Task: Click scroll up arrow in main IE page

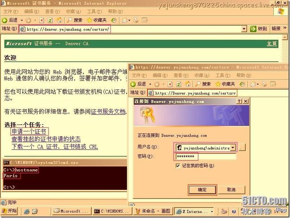Action: [285, 38]
